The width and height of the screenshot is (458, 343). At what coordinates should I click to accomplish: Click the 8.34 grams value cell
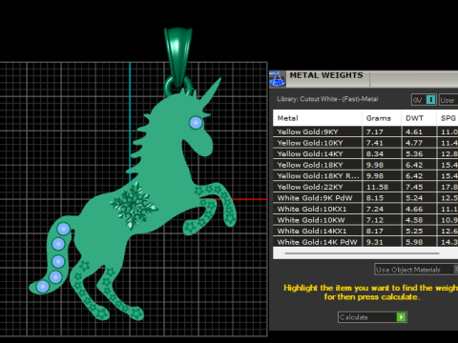[x=382, y=153]
